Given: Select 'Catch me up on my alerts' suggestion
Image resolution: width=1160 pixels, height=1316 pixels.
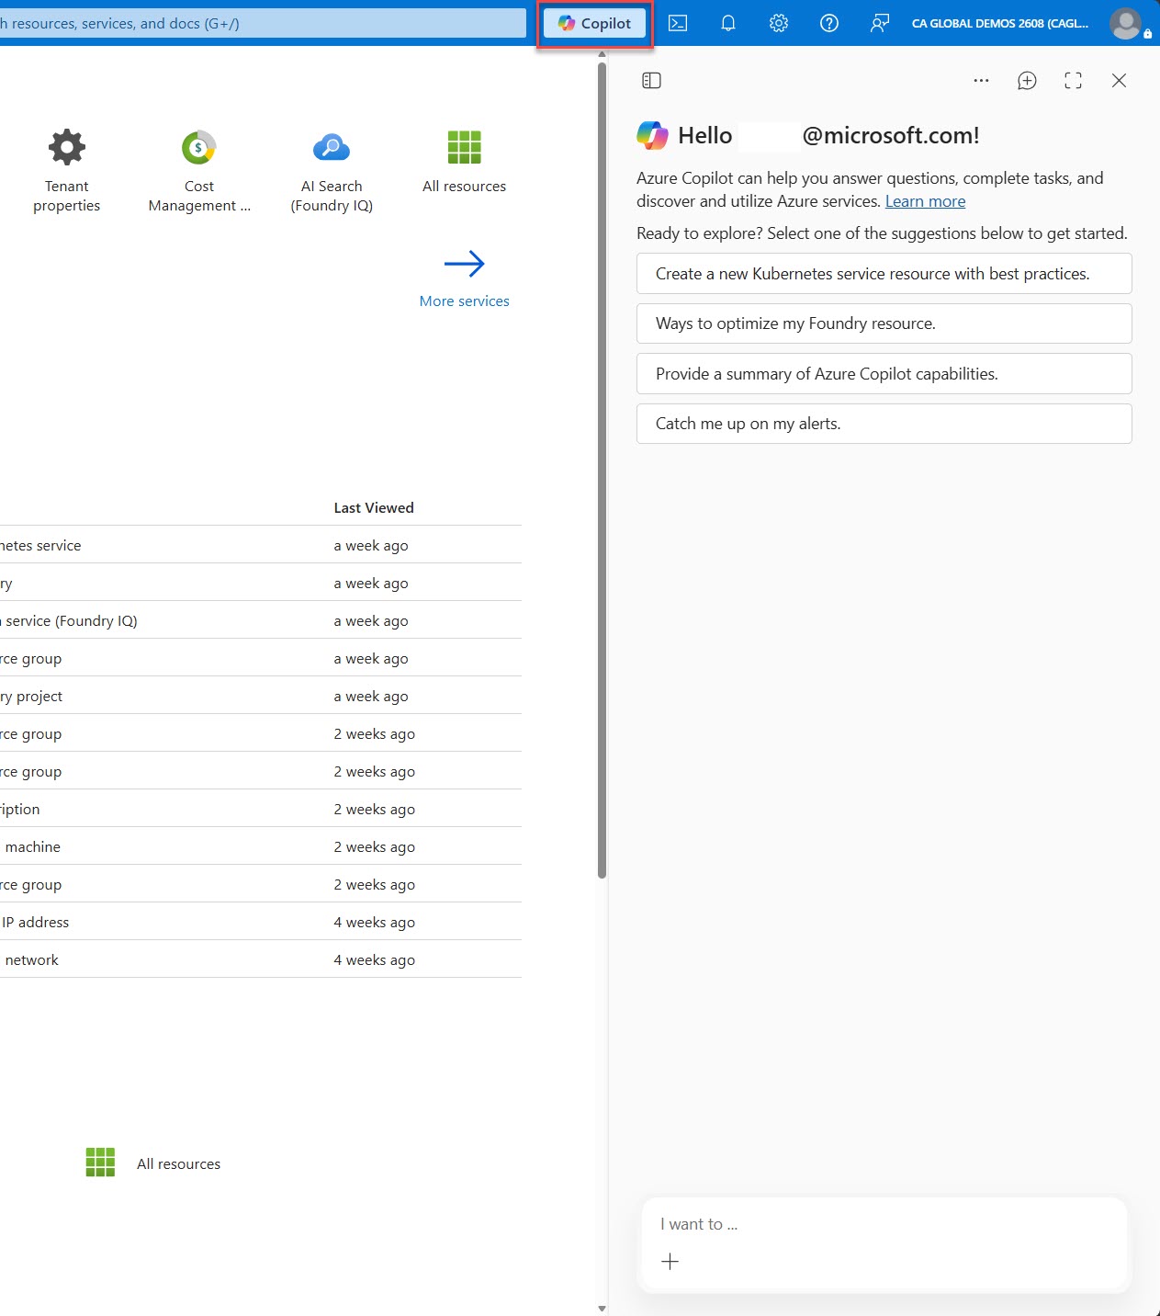Looking at the screenshot, I should click(884, 424).
